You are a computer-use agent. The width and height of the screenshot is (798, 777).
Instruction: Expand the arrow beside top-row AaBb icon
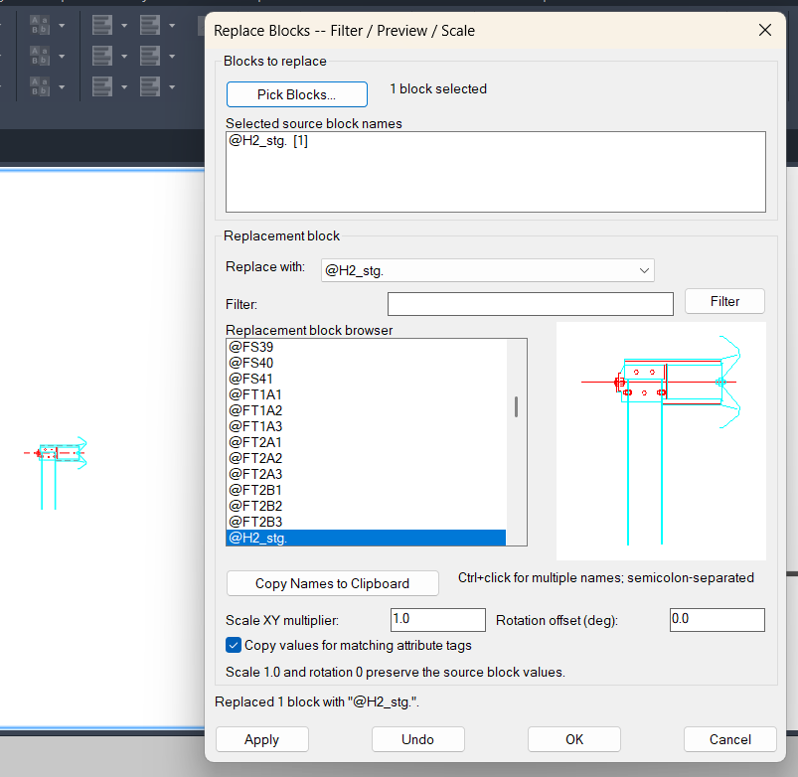tap(62, 26)
